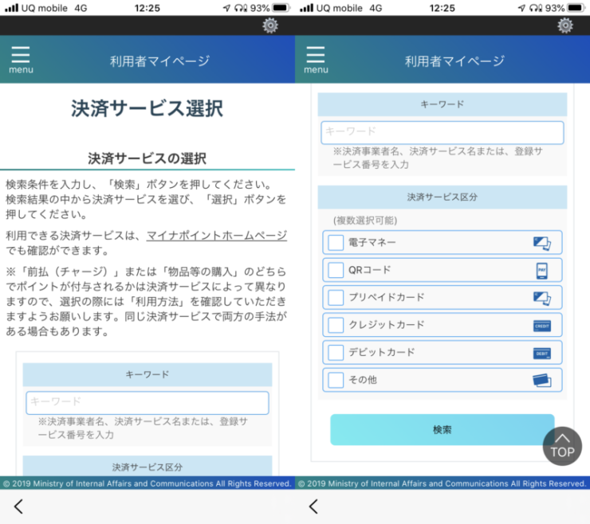590x524 pixels.
Task: Open settings gear on the right screen
Action: point(565,25)
